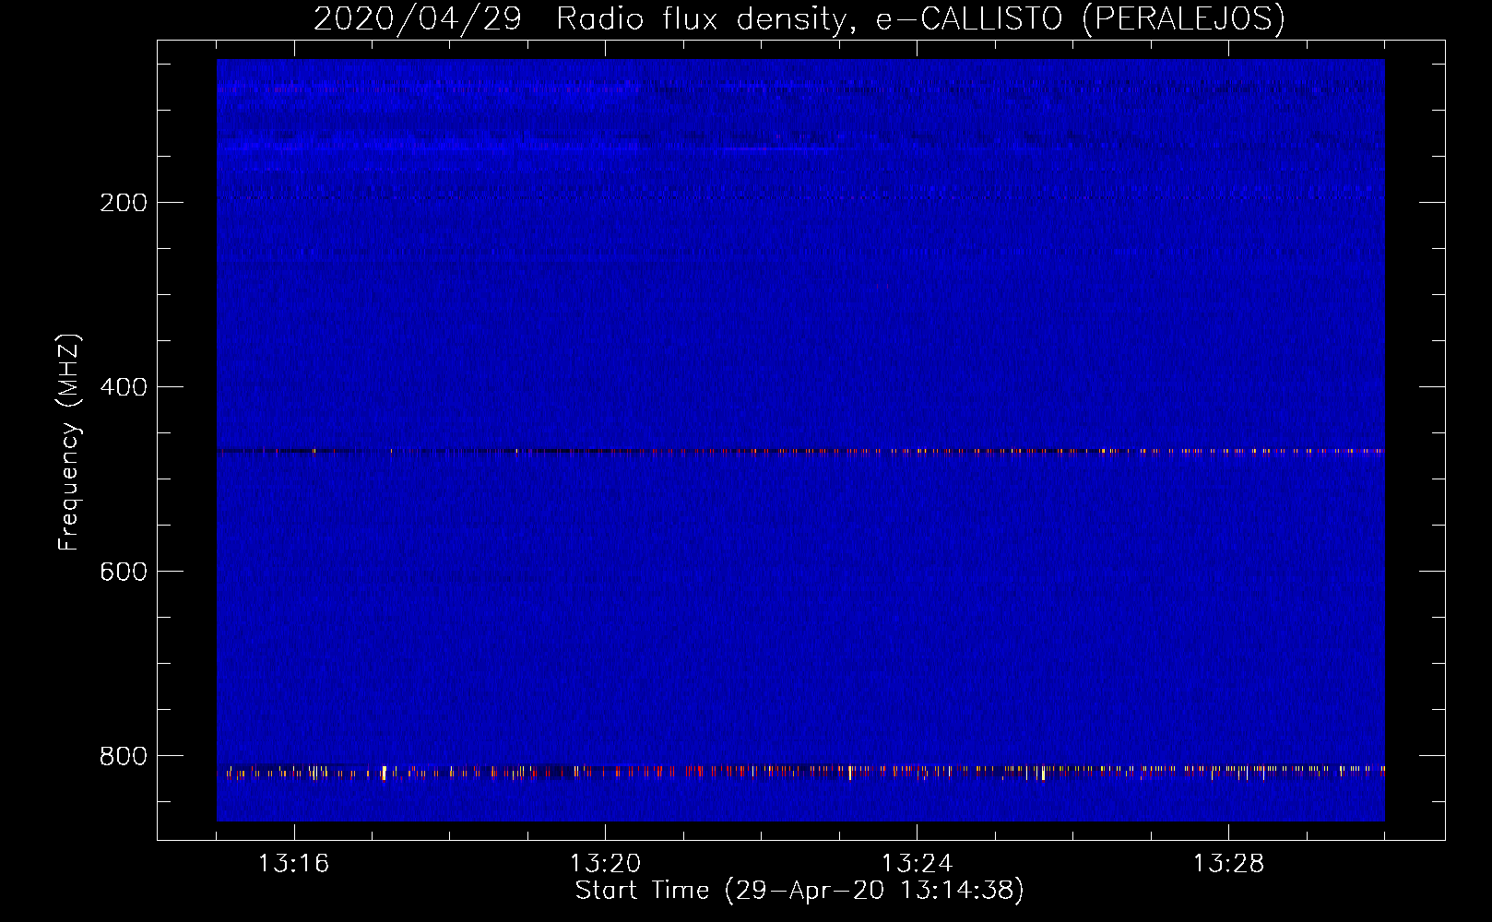The image size is (1492, 922).
Task: Click the bright interference band near 815 MHz
Action: click(800, 771)
